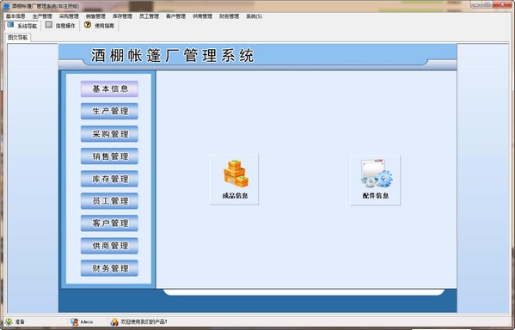The width and height of the screenshot is (515, 330).
Task: Click the 成品信息 caption text
Action: (236, 196)
